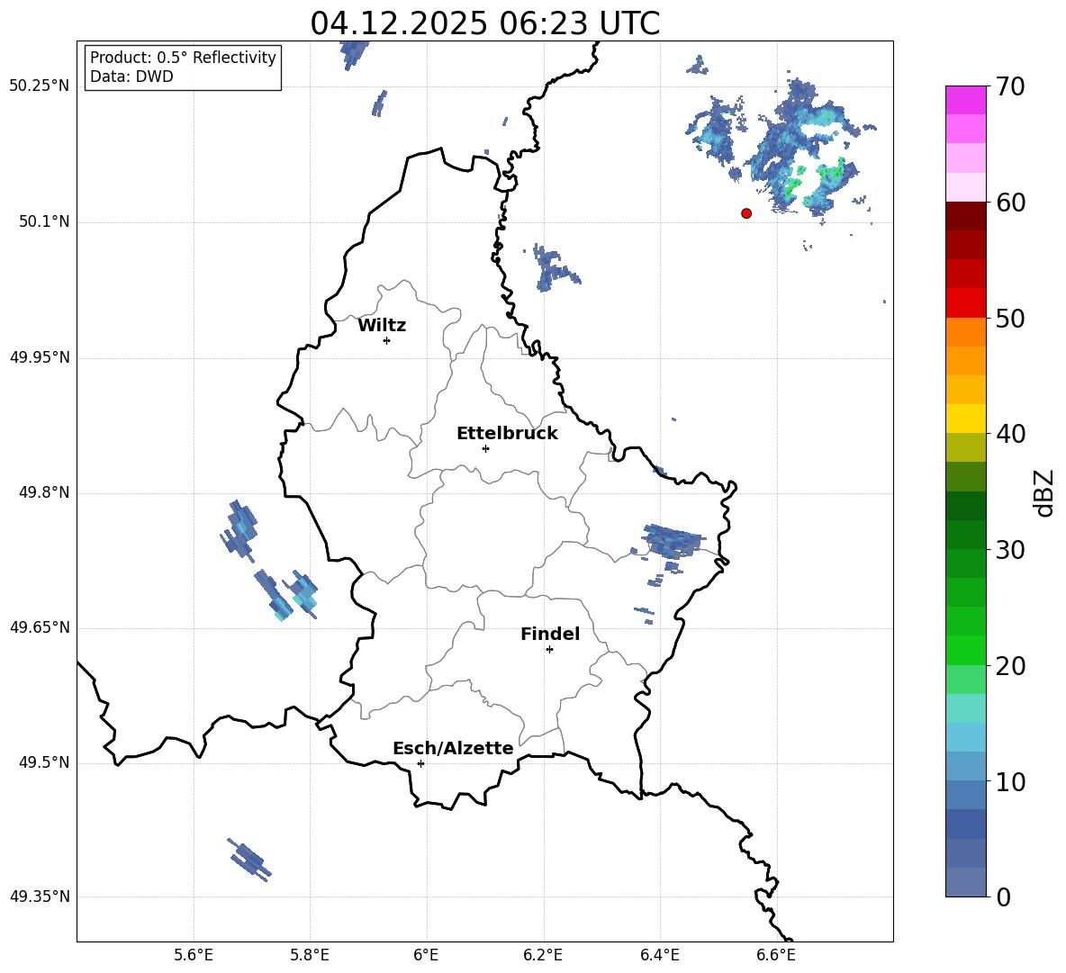
Task: Click the colorbar value 30
Action: click(1010, 550)
